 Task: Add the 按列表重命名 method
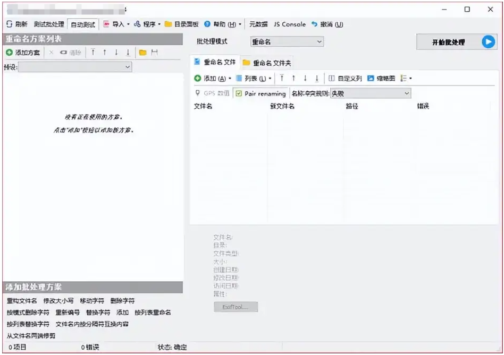tap(153, 313)
